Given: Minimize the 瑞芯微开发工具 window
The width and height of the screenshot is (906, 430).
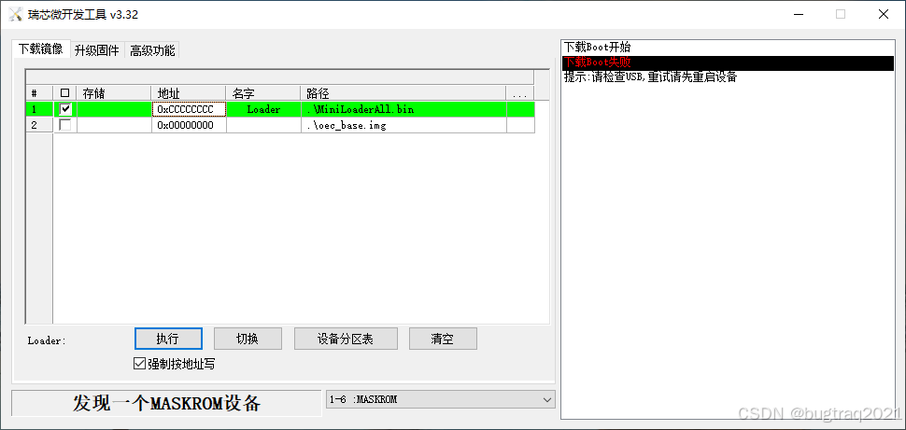Looking at the screenshot, I should 798,14.
